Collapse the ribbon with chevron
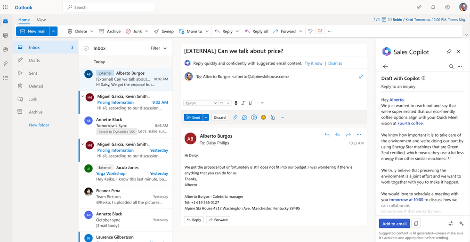 pos(466,35)
